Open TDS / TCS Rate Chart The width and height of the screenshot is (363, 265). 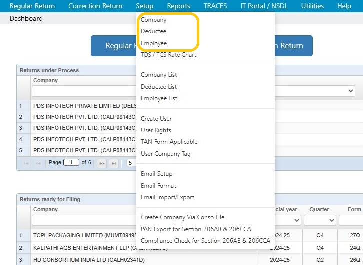click(168, 55)
